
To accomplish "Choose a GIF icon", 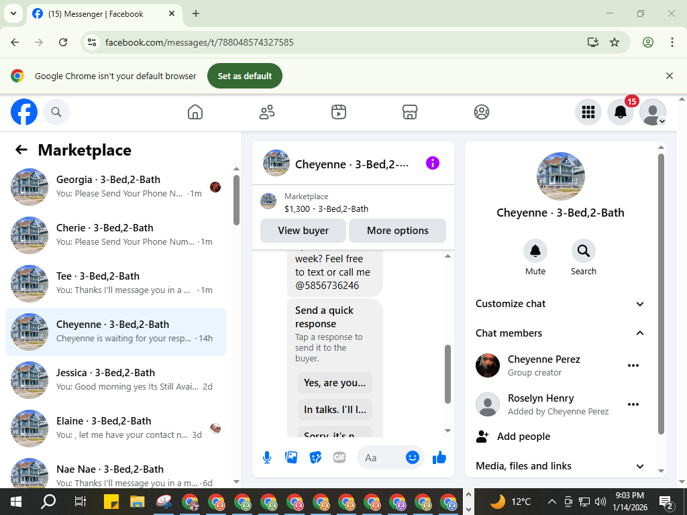I will 339,457.
